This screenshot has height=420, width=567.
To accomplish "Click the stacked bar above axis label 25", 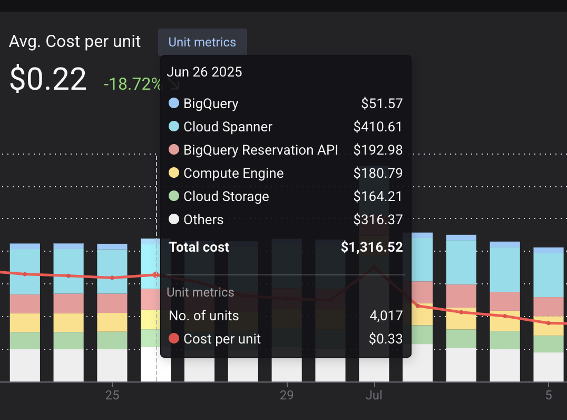I will click(112, 312).
